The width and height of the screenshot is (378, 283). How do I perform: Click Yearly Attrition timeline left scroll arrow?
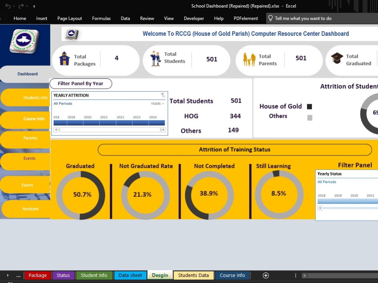[56, 130]
